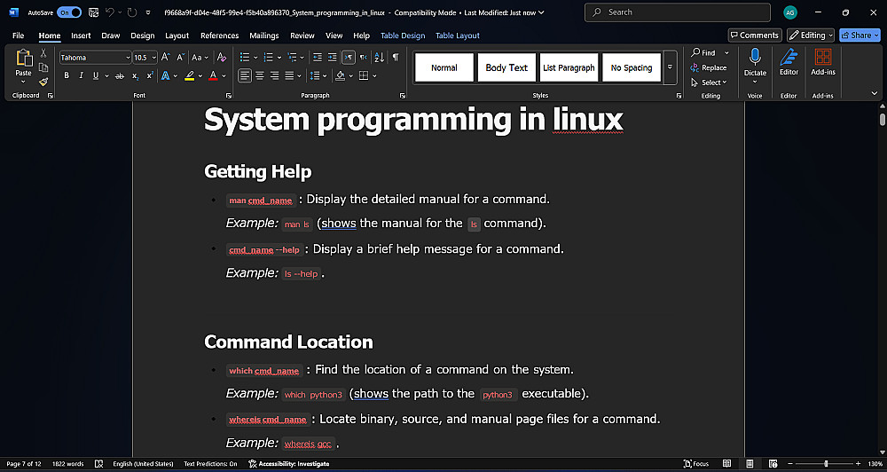Toggle Italic formatting
Viewport: 887px width, 472px height.
click(x=80, y=76)
